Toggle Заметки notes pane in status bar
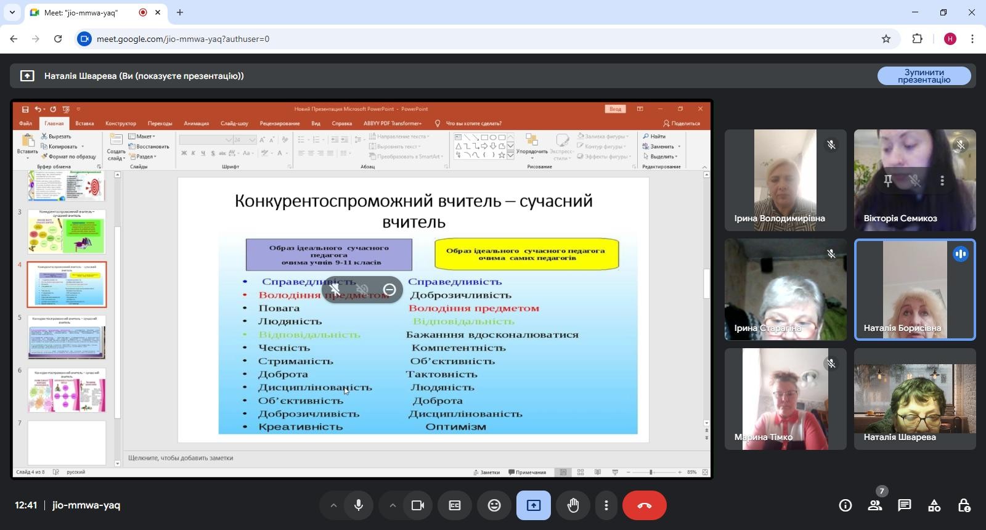This screenshot has width=986, height=530. pos(487,472)
